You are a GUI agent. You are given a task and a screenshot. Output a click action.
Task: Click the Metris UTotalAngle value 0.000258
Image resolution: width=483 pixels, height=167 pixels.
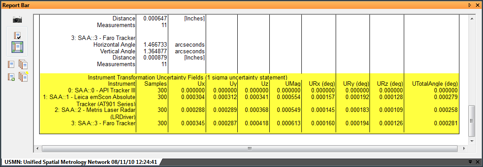pyautogui.click(x=446, y=110)
